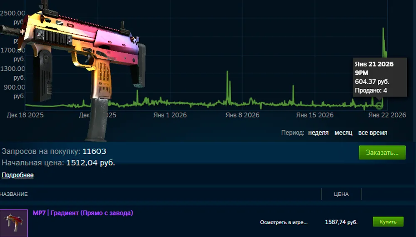Set chart period to месяц
416x237 pixels.
click(343, 132)
